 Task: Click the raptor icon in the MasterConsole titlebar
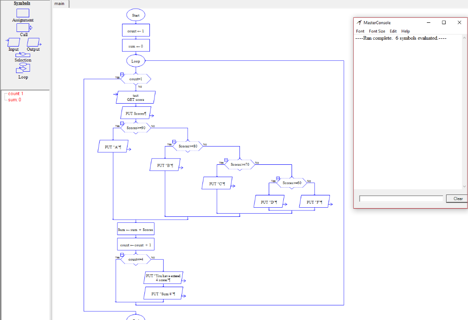click(358, 22)
